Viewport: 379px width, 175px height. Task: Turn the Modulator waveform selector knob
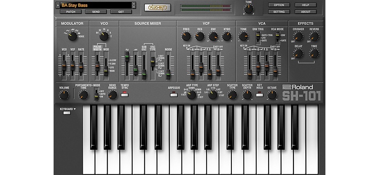pyautogui.click(x=72, y=36)
